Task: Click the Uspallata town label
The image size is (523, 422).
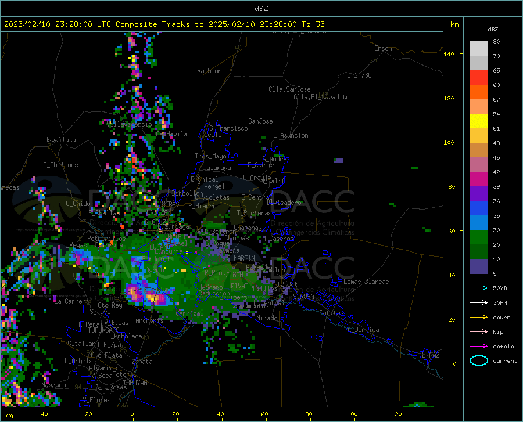Action: coord(60,140)
